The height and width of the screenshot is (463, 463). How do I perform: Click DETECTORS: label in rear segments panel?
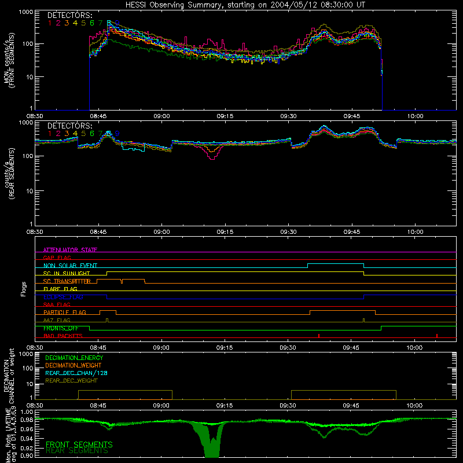[70, 126]
